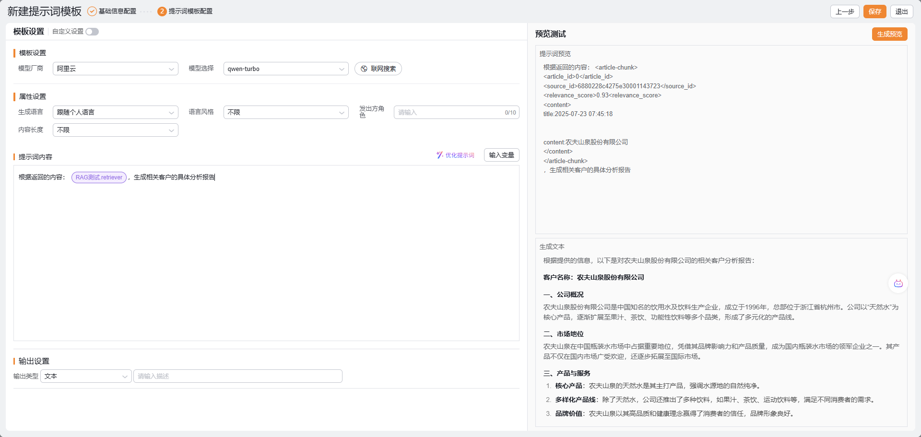Toggle the 自定义设置 switch
The width and height of the screenshot is (921, 437).
pos(92,32)
